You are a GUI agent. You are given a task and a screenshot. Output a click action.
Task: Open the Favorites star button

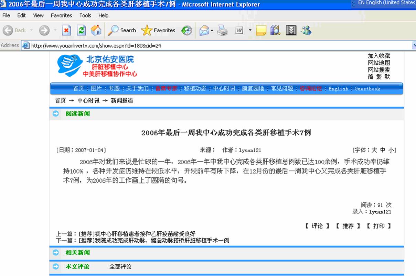pyautogui.click(x=158, y=30)
